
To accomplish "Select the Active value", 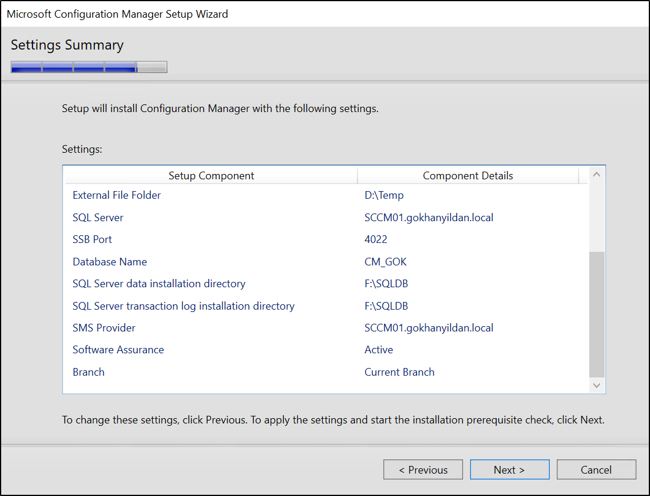I will pyautogui.click(x=379, y=350).
